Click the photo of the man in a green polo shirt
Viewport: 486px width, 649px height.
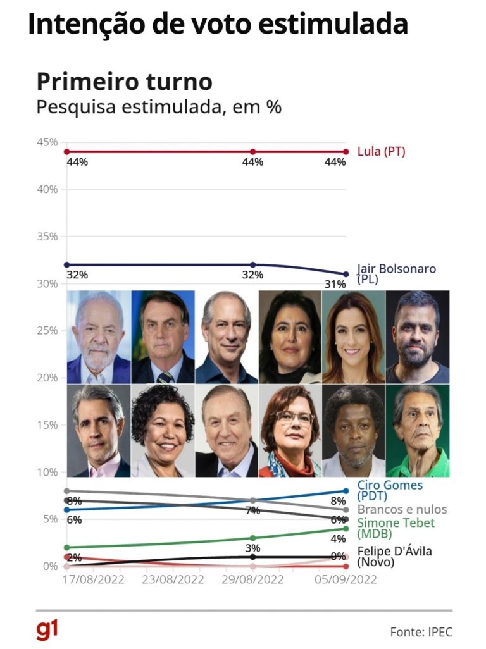pyautogui.click(x=417, y=431)
